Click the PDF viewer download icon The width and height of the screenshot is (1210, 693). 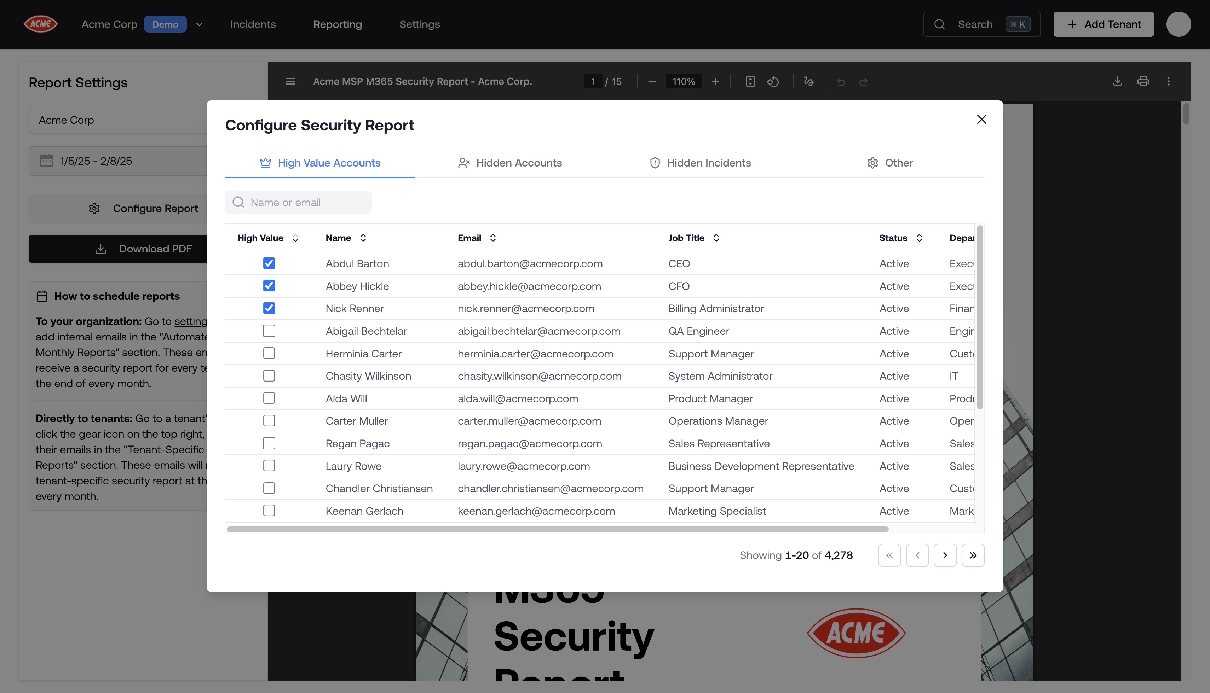[x=1117, y=81]
